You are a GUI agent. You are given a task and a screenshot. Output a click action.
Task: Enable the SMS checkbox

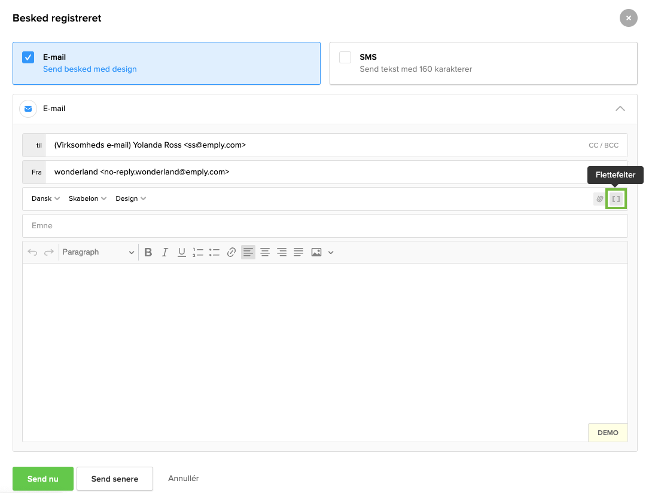[345, 57]
